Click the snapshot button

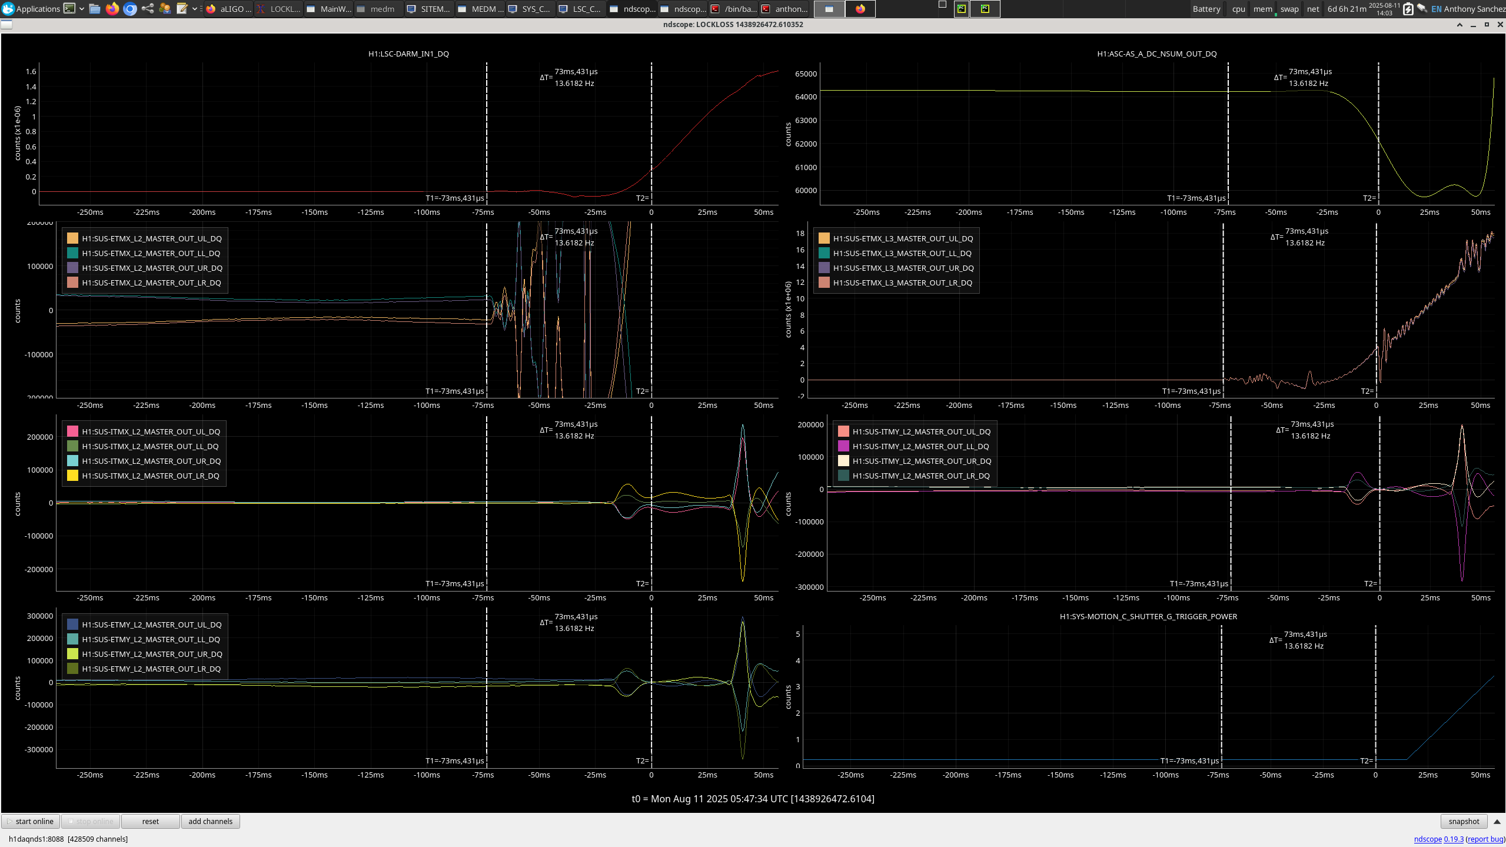(1464, 821)
